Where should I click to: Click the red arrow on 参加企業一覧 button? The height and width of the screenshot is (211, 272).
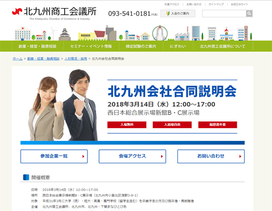tap(83, 156)
